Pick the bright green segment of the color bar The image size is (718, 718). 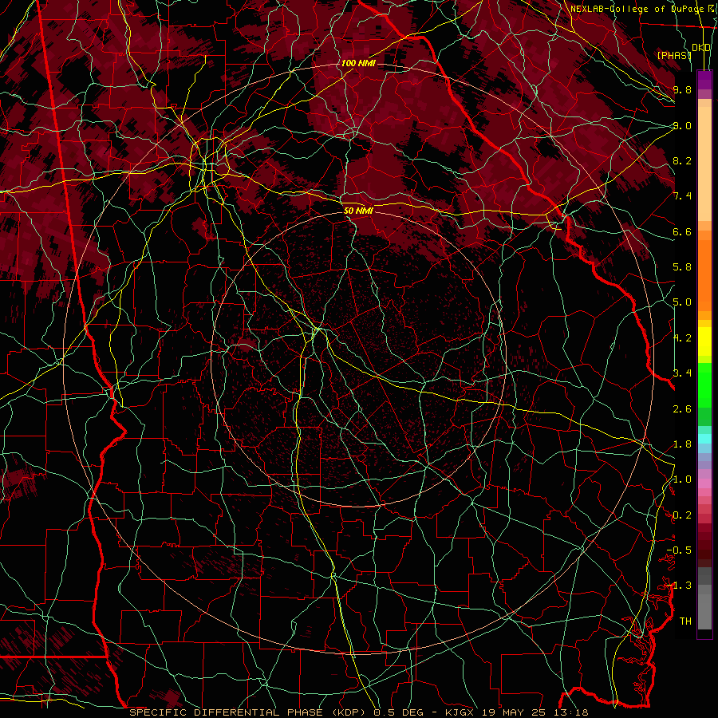point(704,385)
